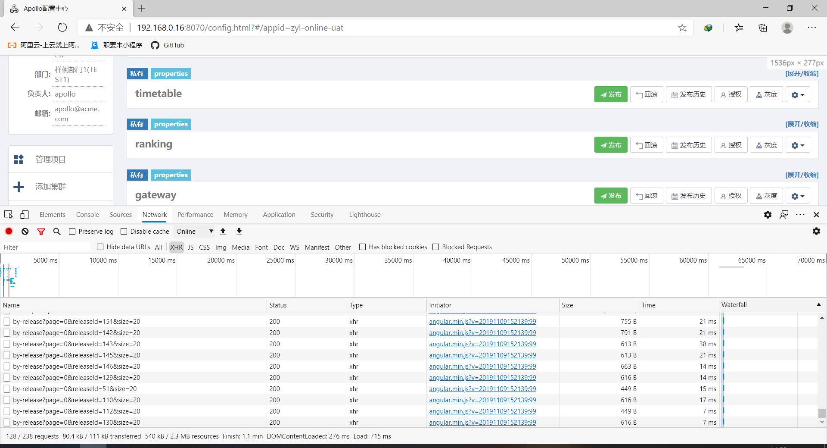This screenshot has width=827, height=448.
Task: Click the record network log button
Action: pyautogui.click(x=9, y=231)
